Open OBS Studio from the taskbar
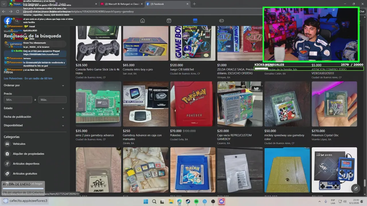The height and width of the screenshot is (206, 367). 213,201
